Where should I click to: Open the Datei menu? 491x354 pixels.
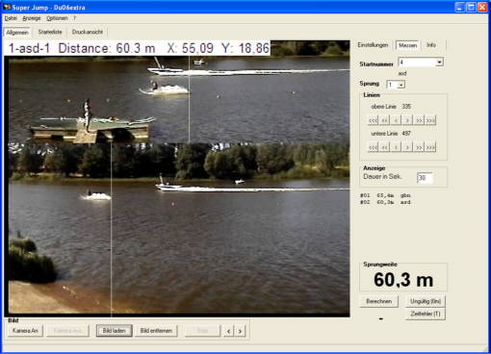tap(11, 18)
